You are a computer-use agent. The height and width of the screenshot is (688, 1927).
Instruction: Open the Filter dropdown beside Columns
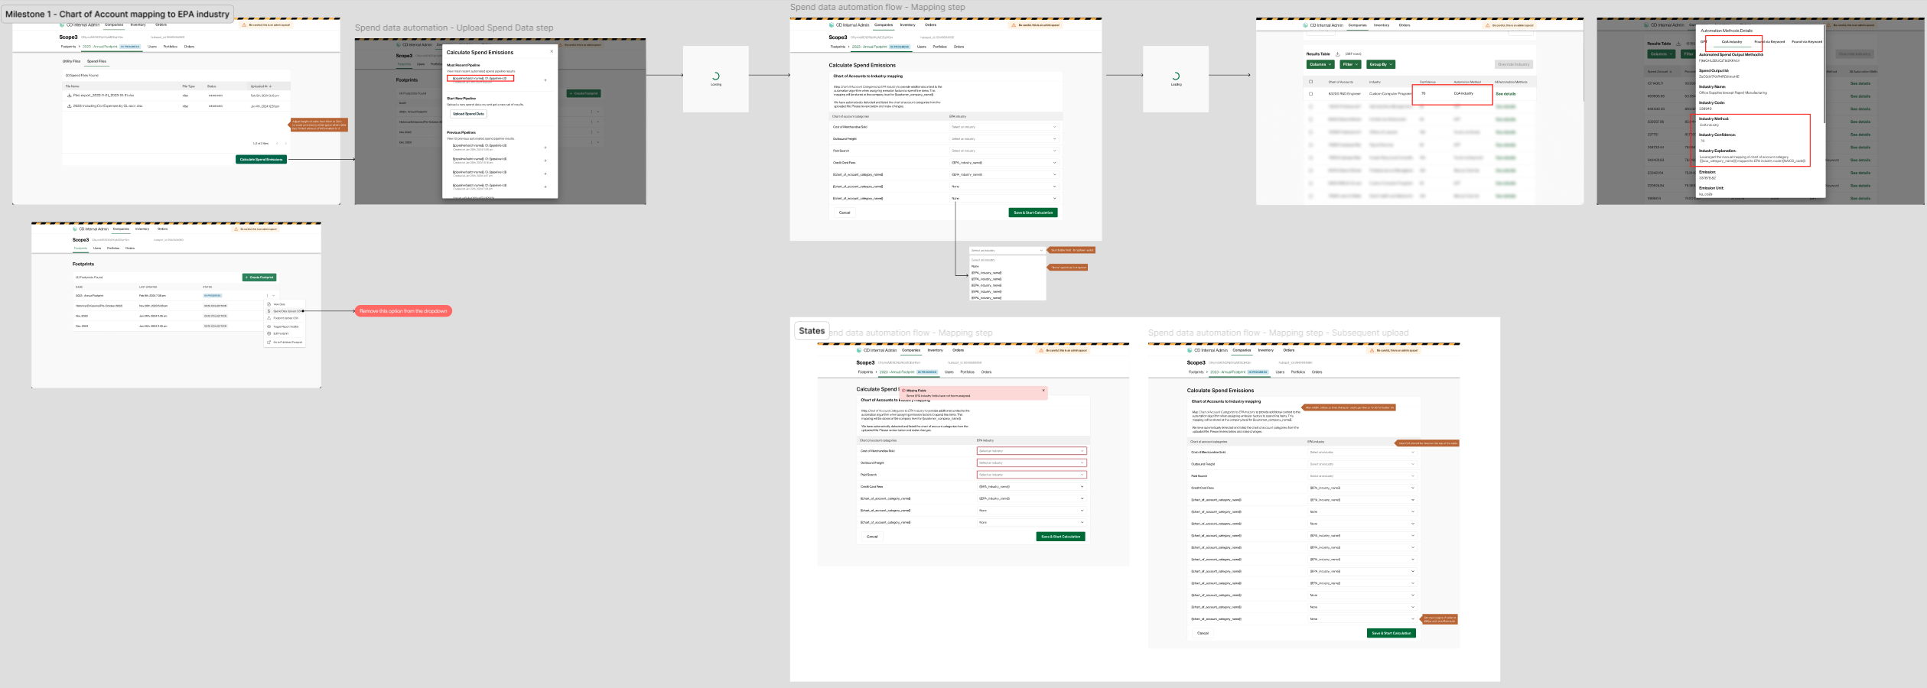pos(1351,64)
